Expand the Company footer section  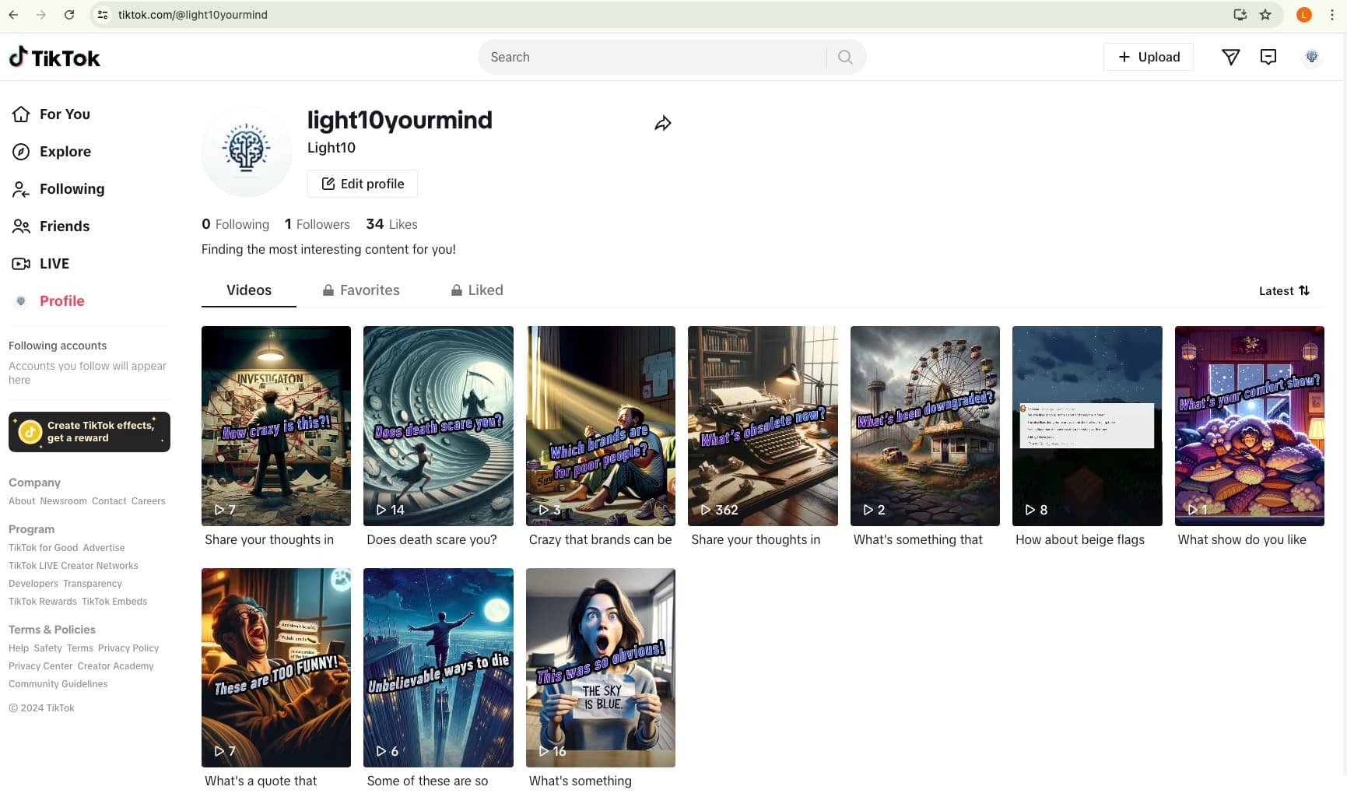pos(34,483)
